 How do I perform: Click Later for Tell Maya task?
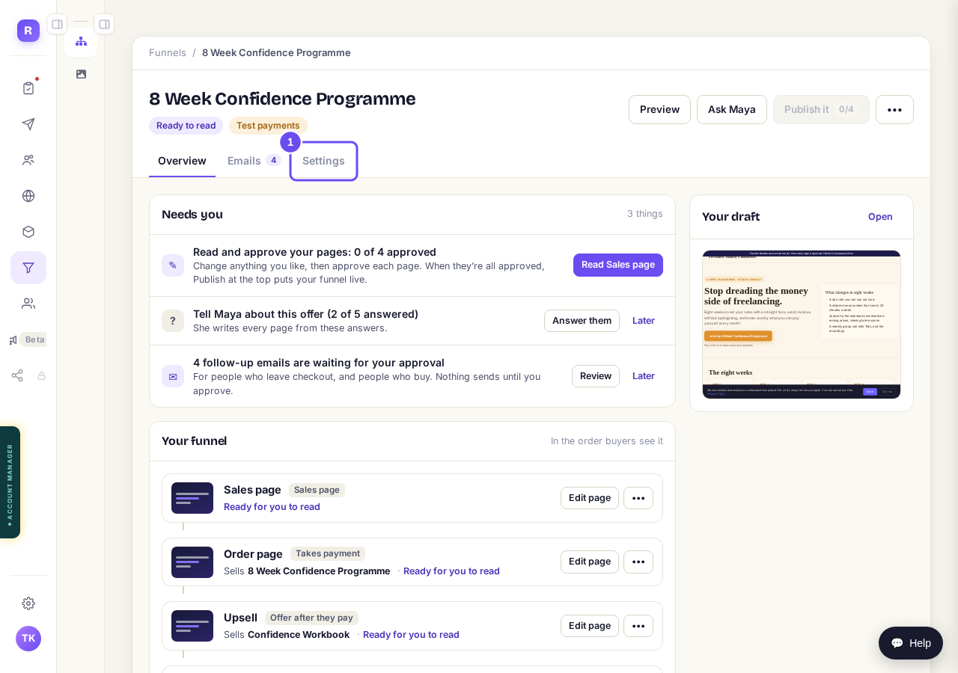(x=644, y=321)
